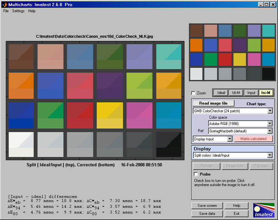Viewport: 278px width, 220px height.
Task: Click the red patch in main chart
Action: pos(80,115)
